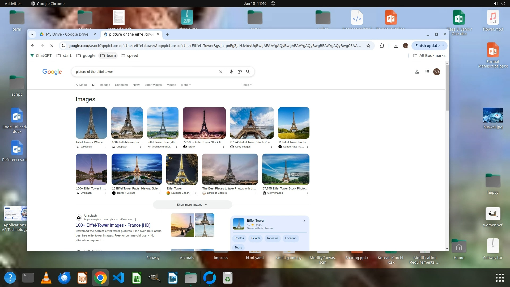Screen dimensions: 510x287
Task: Open Search Labs flask icon
Action: pos(417,72)
